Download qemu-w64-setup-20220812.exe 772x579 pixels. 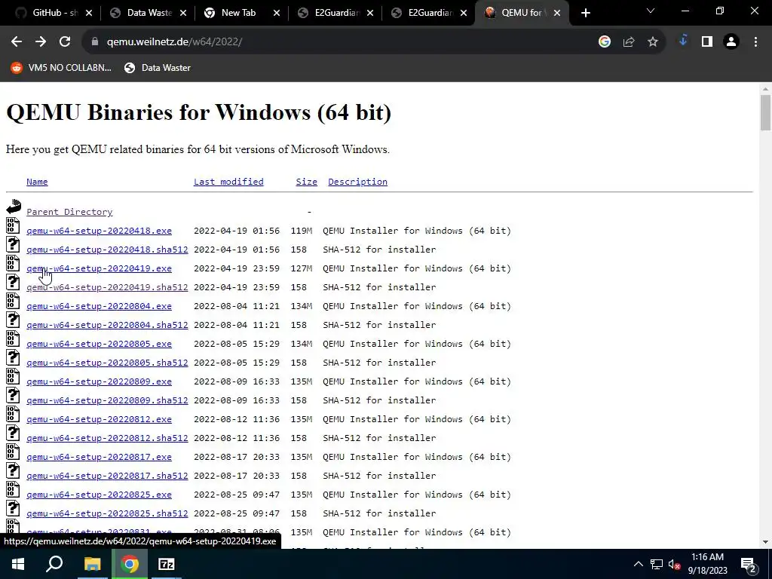tap(99, 419)
